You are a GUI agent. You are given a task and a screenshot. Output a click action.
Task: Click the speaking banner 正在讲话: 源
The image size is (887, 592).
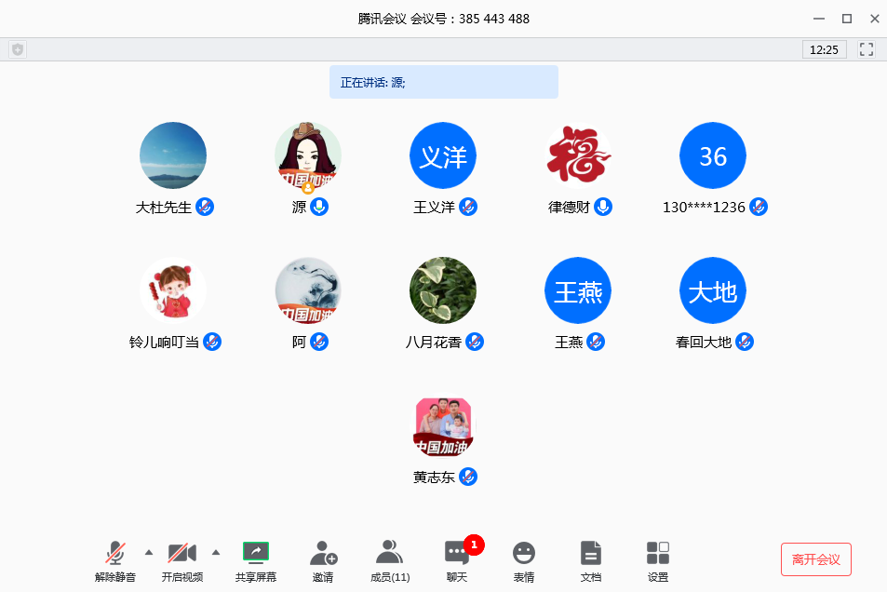pyautogui.click(x=443, y=82)
